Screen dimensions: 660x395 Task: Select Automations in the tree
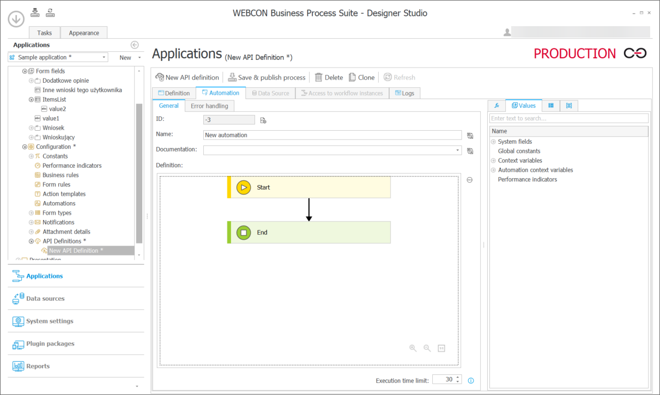[59, 204]
